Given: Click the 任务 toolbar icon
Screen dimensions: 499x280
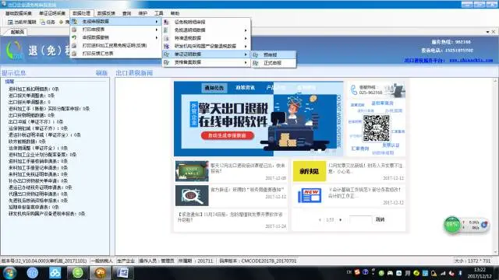Looking at the screenshot, I should click(43, 23).
